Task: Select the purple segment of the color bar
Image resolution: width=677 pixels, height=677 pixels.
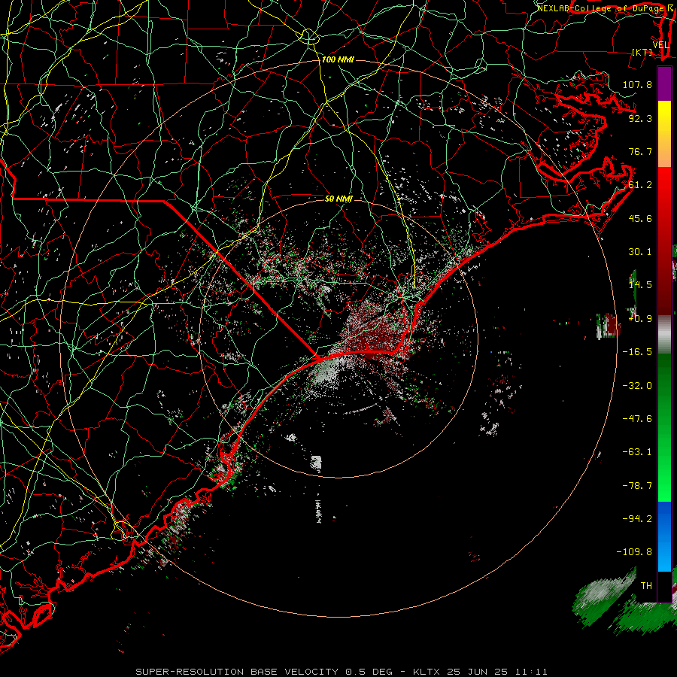Action: [x=664, y=83]
